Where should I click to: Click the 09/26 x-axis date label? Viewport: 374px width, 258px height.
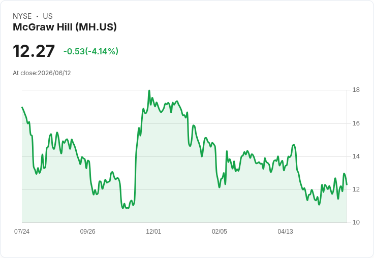[87, 231]
